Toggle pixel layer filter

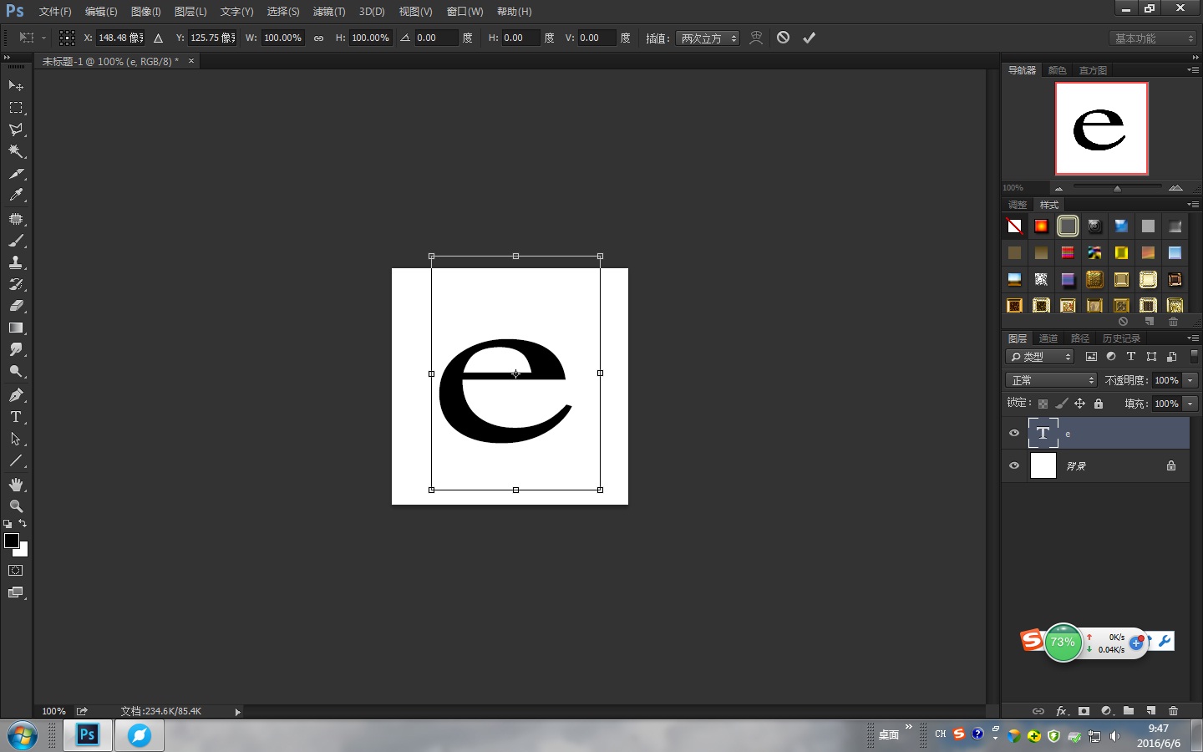click(x=1091, y=357)
